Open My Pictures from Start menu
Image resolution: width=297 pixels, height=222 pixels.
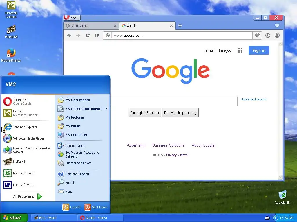click(83, 117)
